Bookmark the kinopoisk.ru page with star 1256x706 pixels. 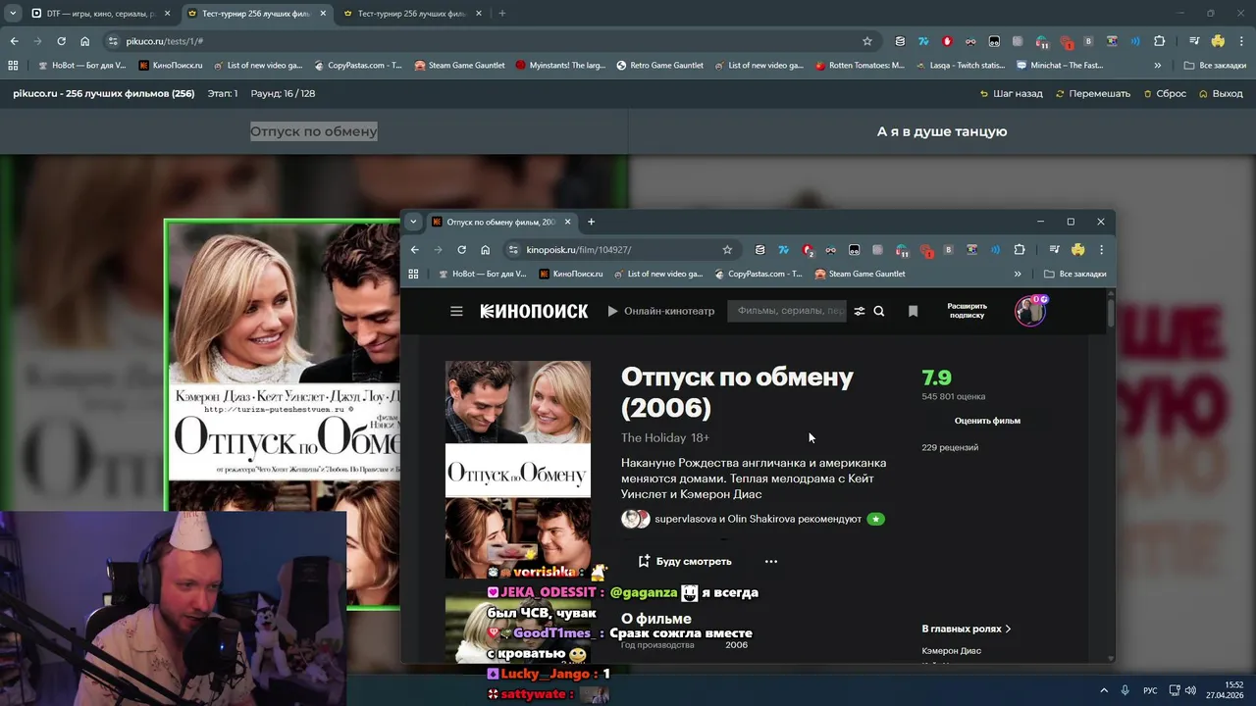pos(727,250)
